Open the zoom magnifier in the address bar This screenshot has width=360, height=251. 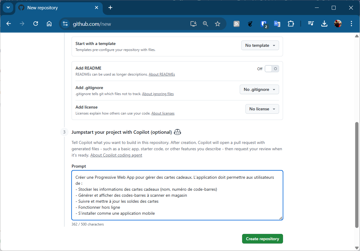(205, 23)
